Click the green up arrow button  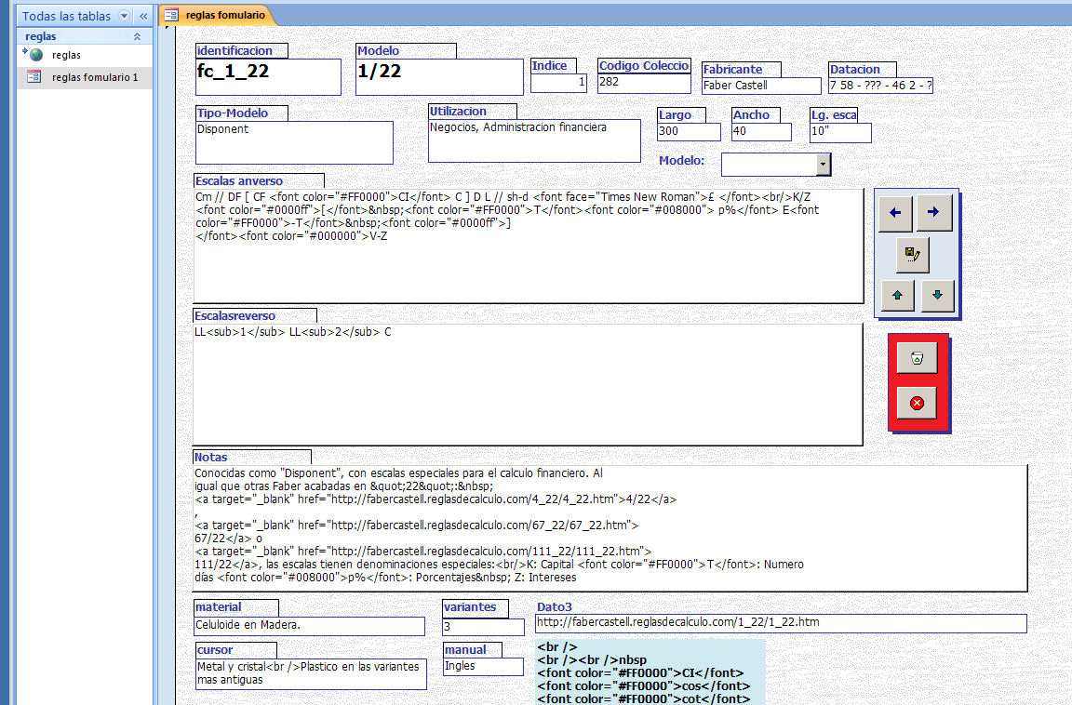897,296
